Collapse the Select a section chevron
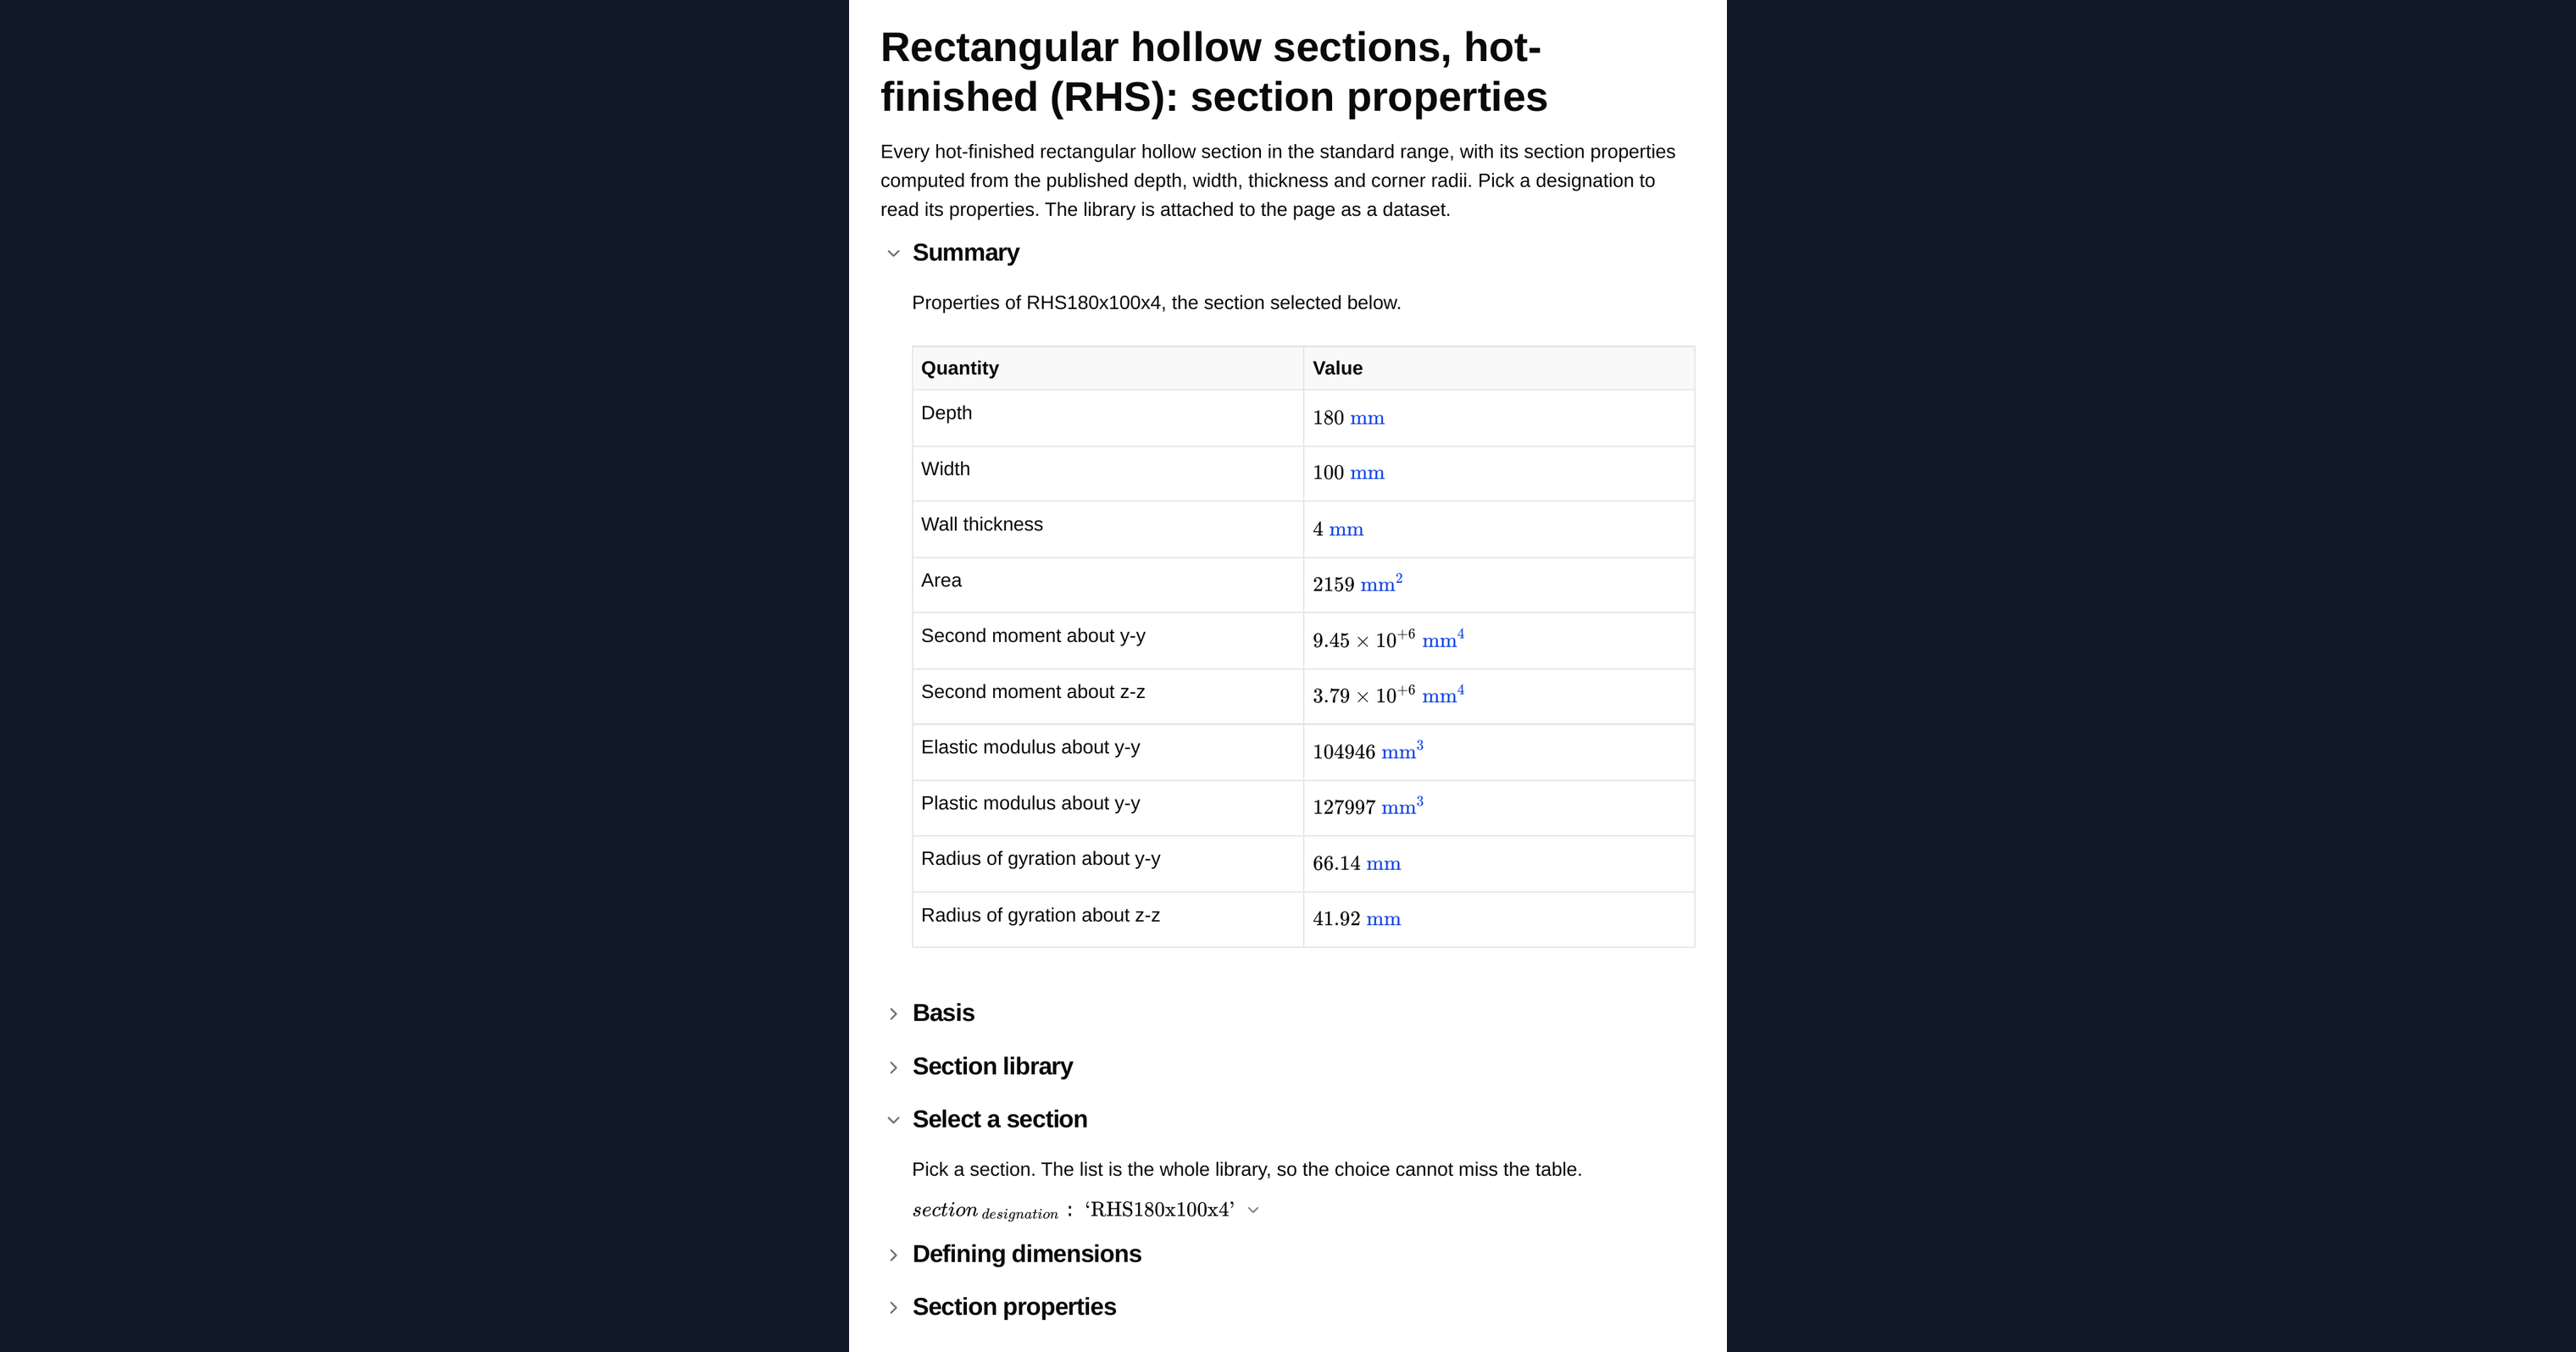The height and width of the screenshot is (1352, 2576). pyautogui.click(x=893, y=1120)
